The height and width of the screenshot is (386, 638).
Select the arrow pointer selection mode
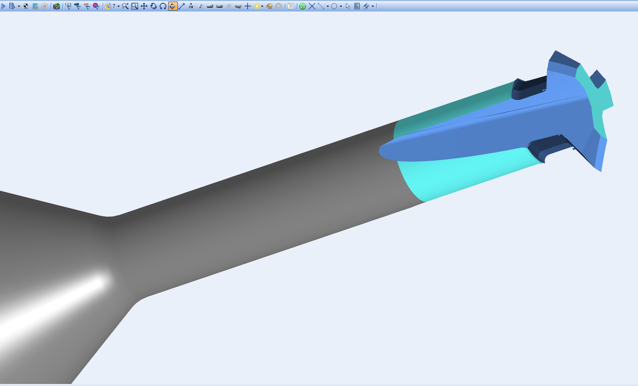pyautogui.click(x=348, y=6)
